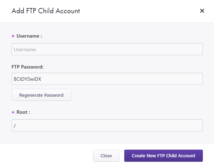Image resolution: width=214 pixels, height=167 pixels.
Task: Click the dialog header between title and X
Action: 139,11
